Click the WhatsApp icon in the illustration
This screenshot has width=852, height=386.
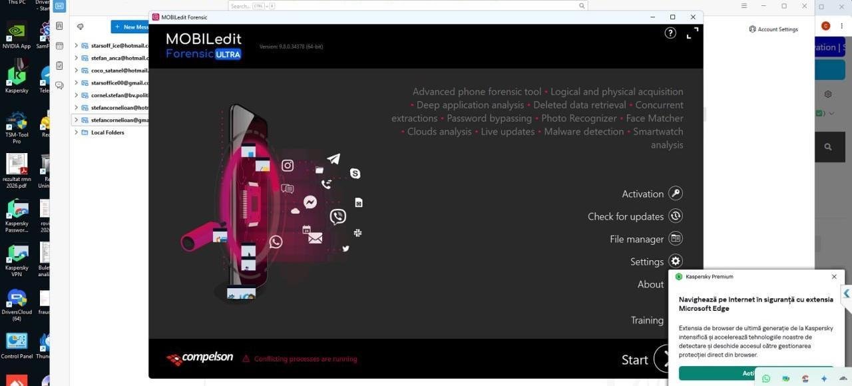pos(276,242)
